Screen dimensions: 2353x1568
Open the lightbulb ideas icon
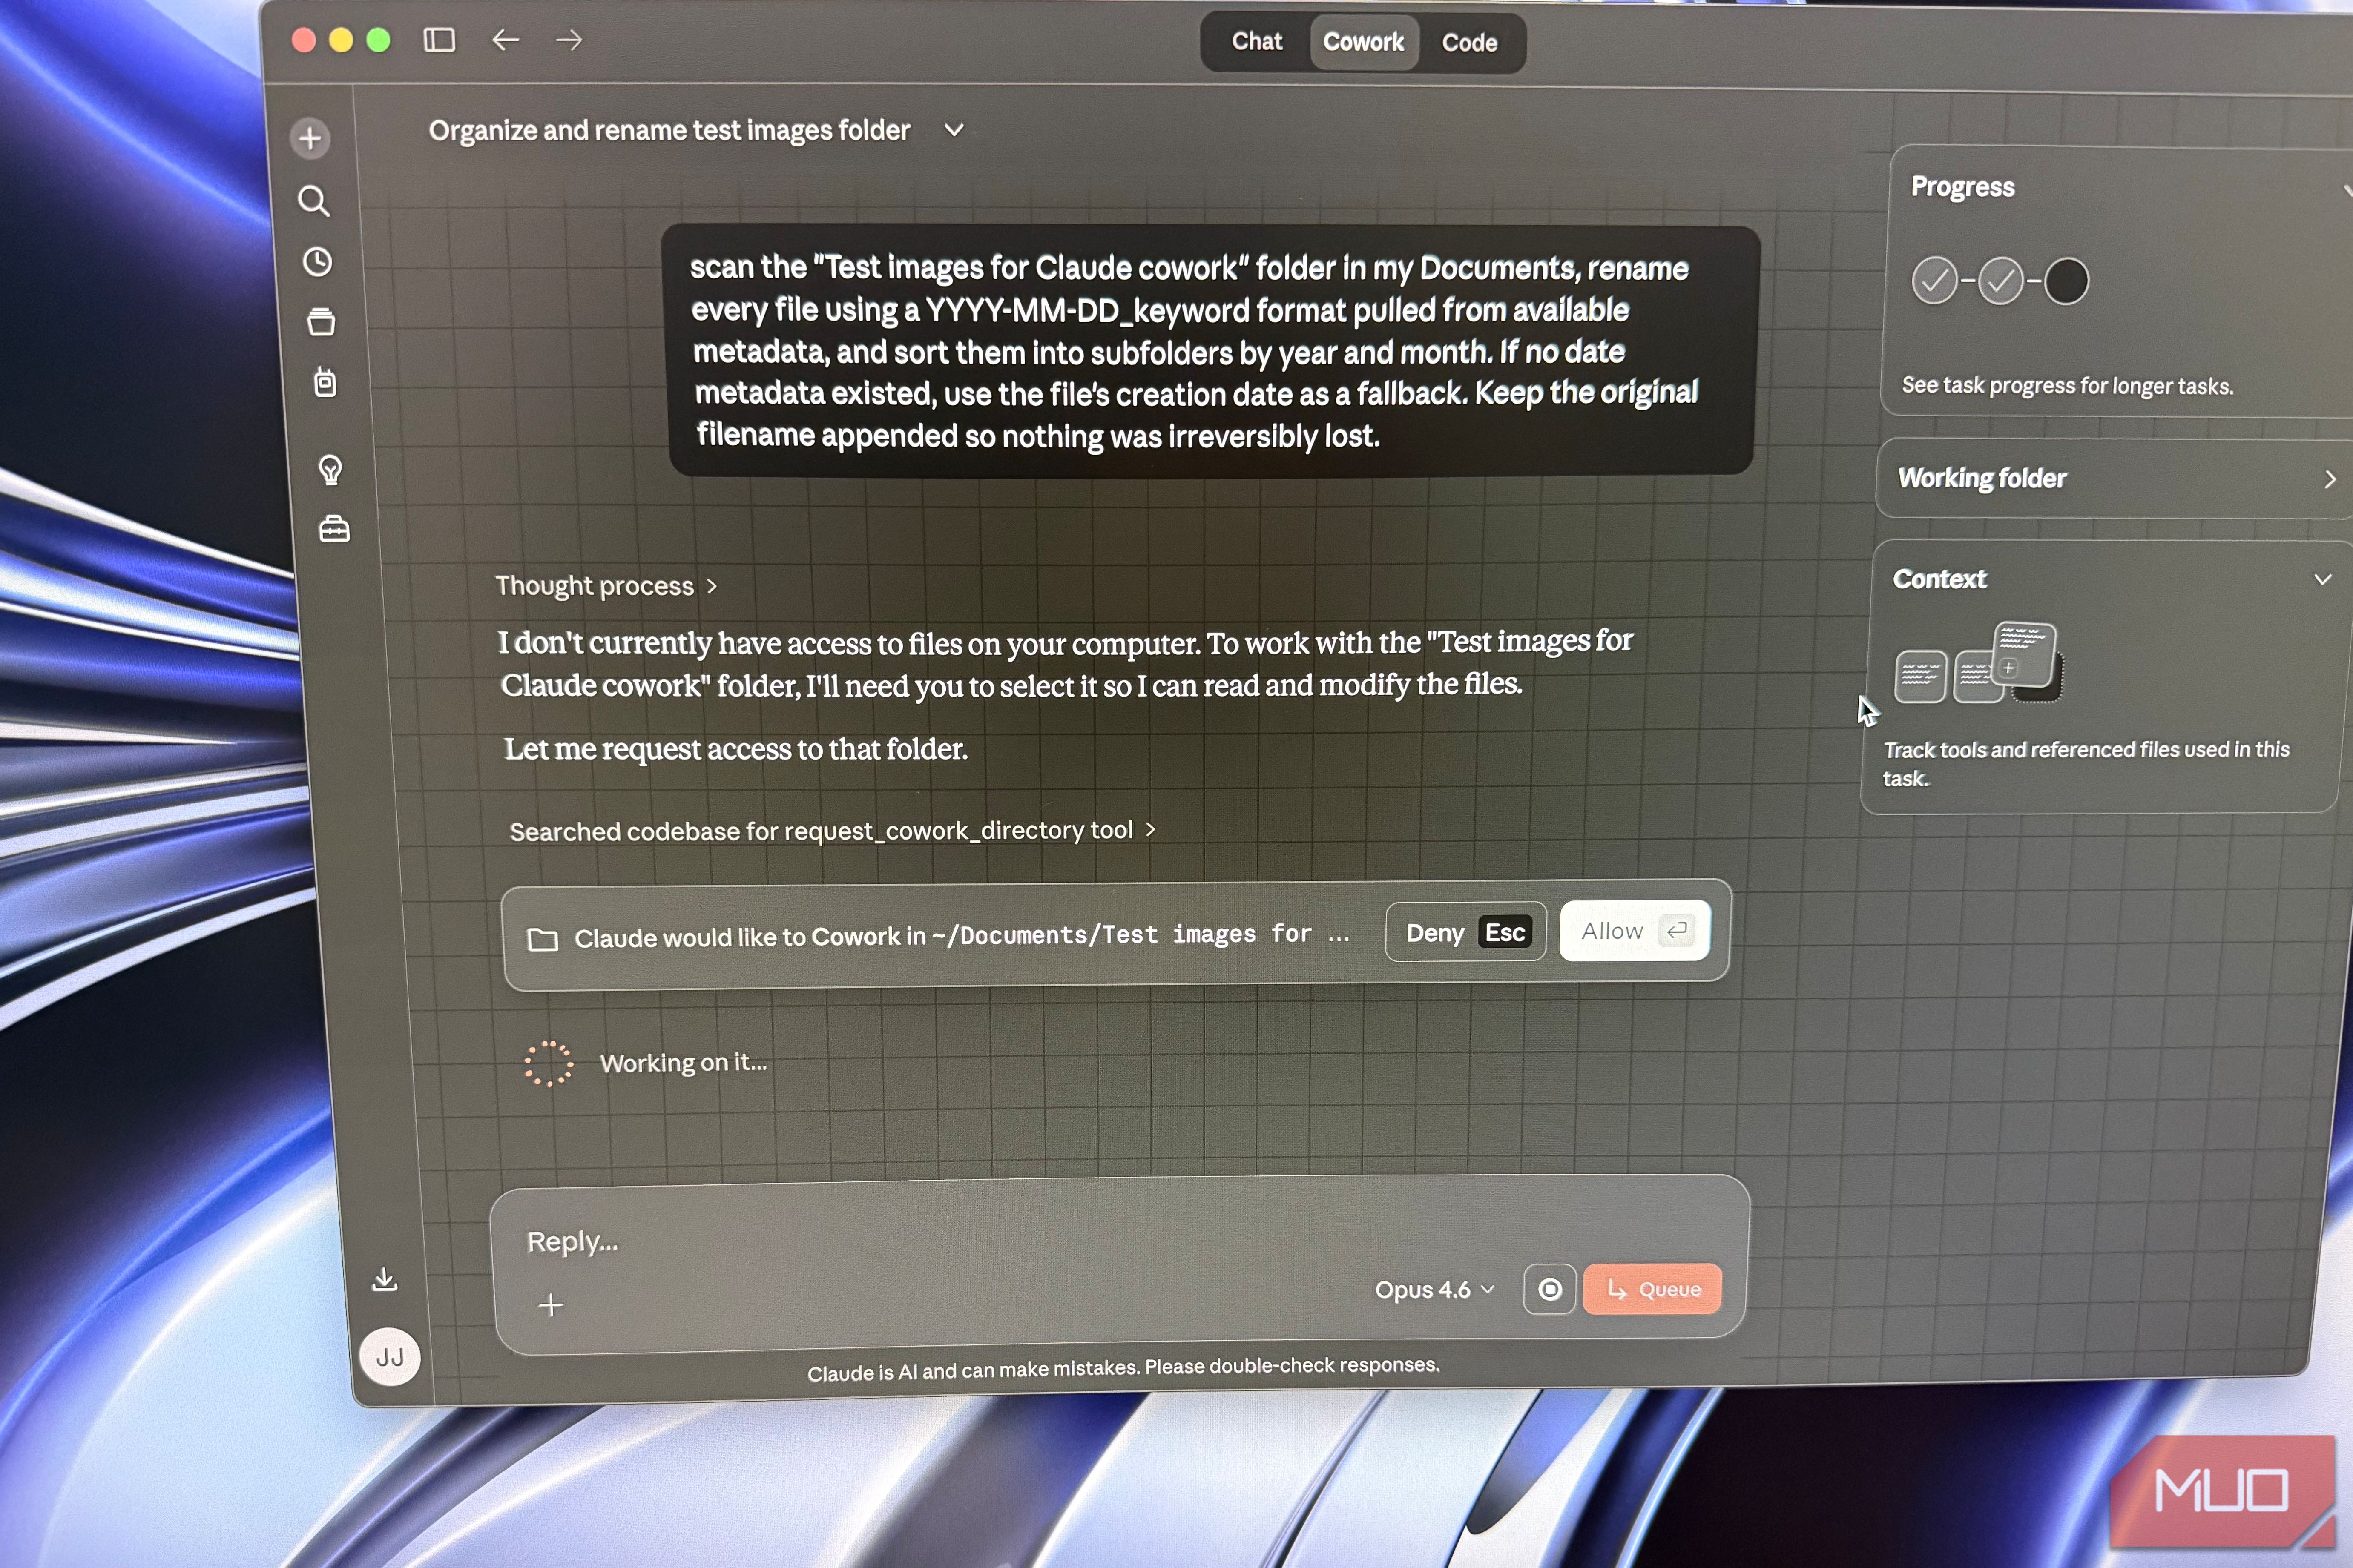click(x=330, y=469)
